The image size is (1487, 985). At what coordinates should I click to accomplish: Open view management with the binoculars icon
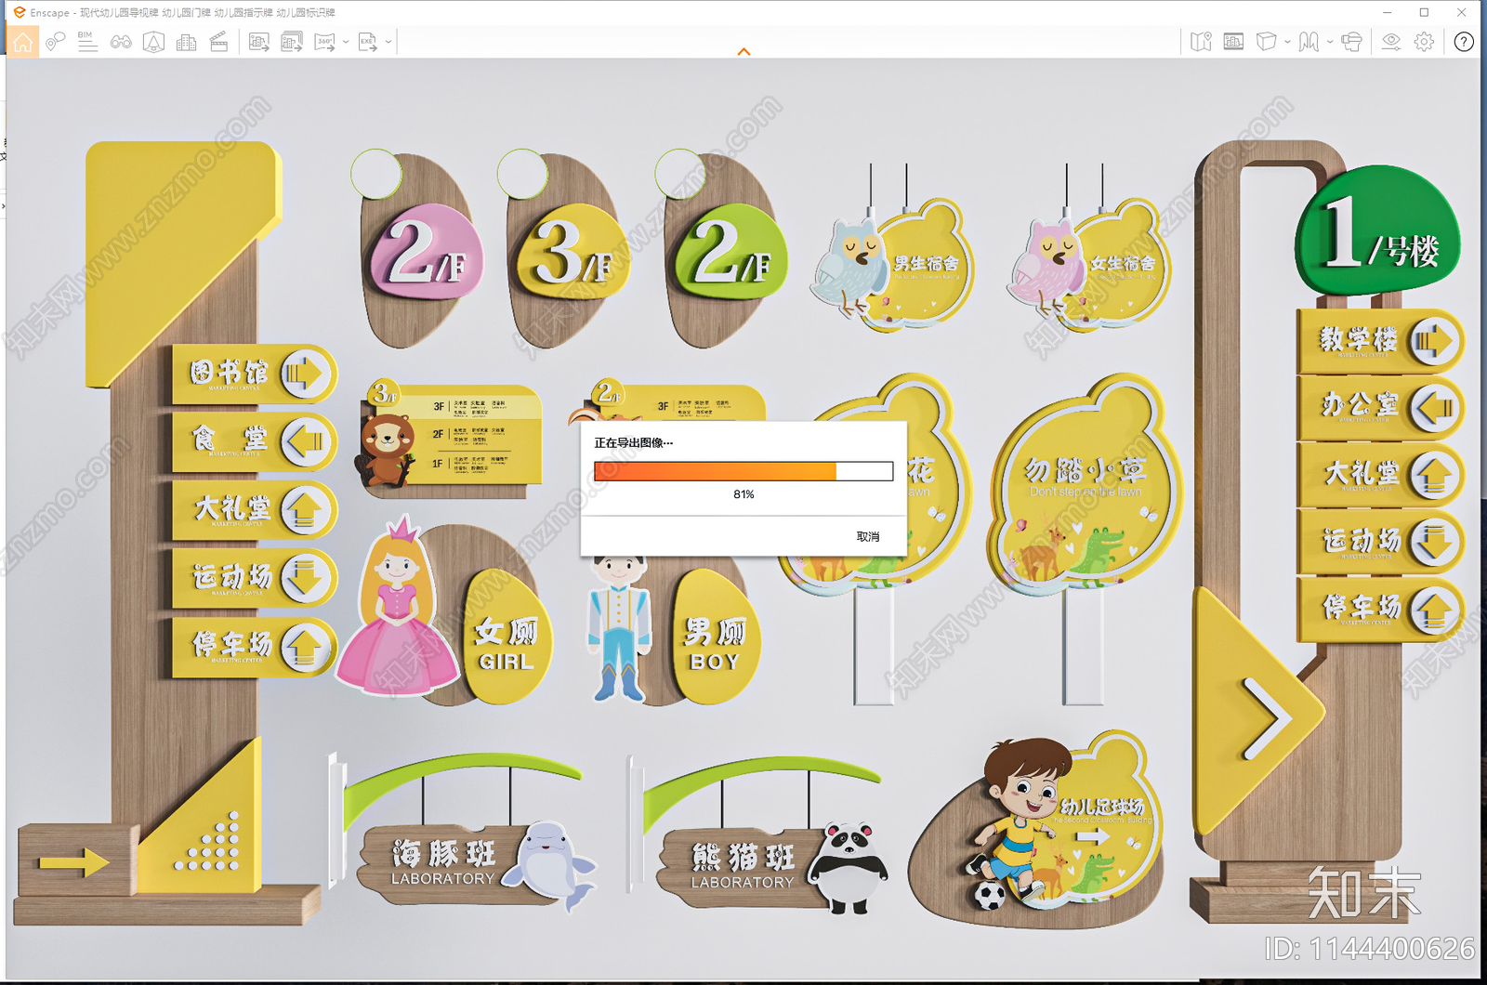(121, 42)
